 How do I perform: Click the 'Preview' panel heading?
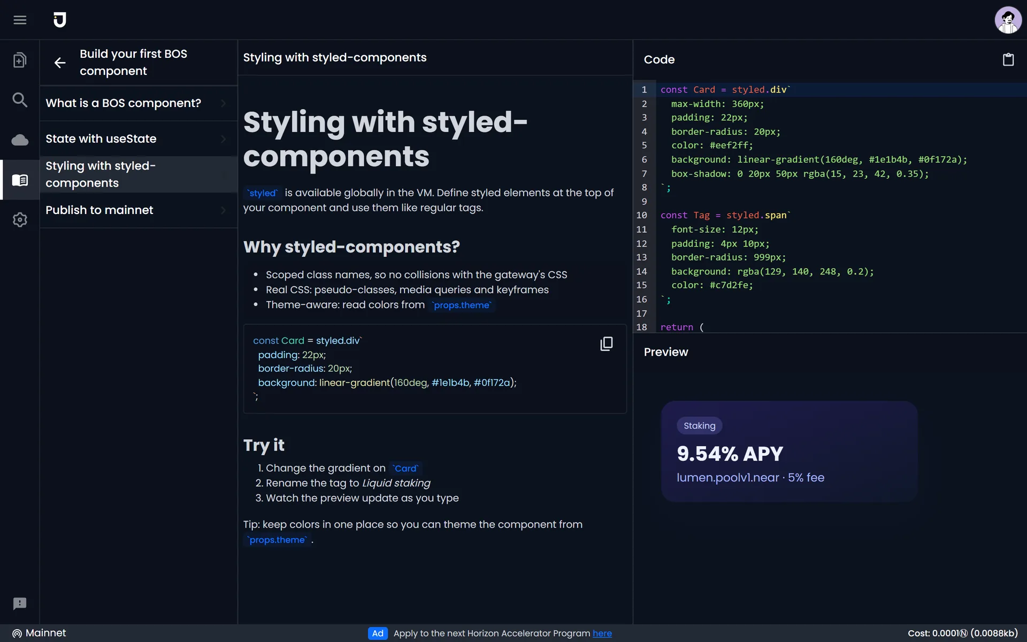(665, 352)
